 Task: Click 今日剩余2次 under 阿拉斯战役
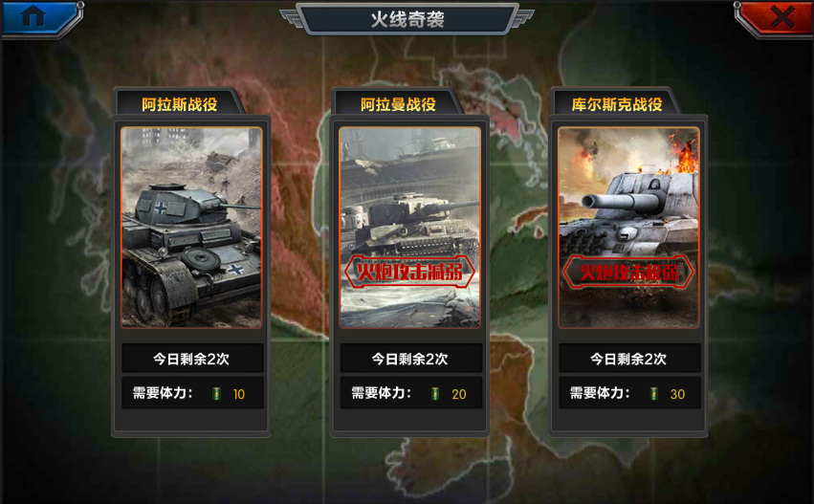(x=192, y=358)
